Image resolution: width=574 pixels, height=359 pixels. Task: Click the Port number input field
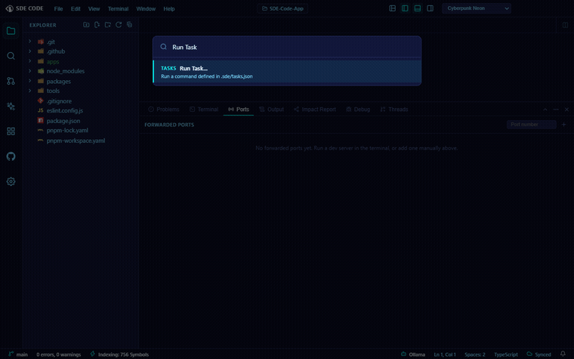[x=532, y=125]
